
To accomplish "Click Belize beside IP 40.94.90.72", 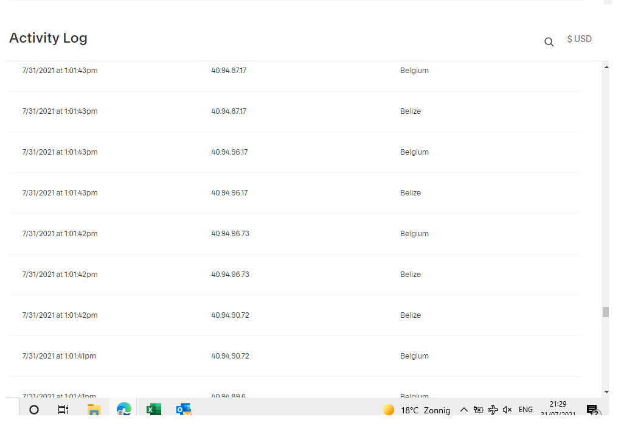I will click(x=411, y=315).
